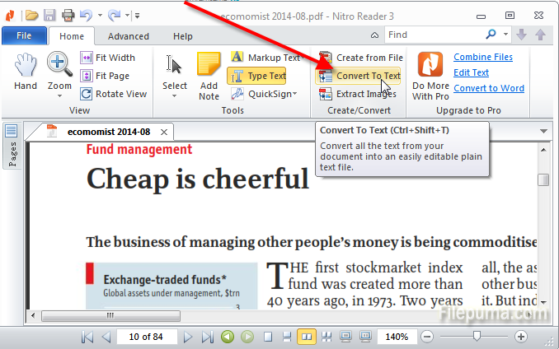The width and height of the screenshot is (559, 349).
Task: Apply Fit Width view
Action: coord(108,58)
